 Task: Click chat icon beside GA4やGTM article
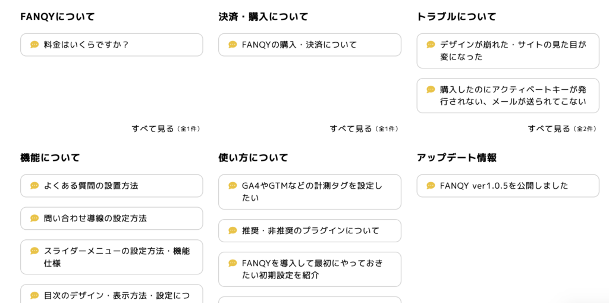(233, 186)
